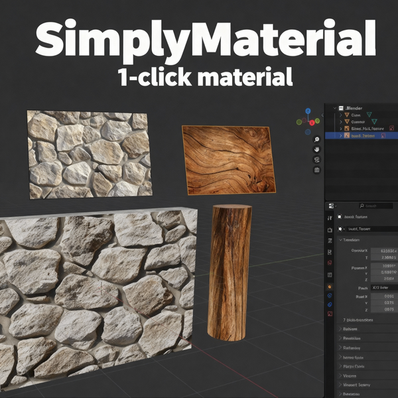Image resolution: width=398 pixels, height=398 pixels.
Task: Click the Position Z value field
Action: [x=384, y=279]
